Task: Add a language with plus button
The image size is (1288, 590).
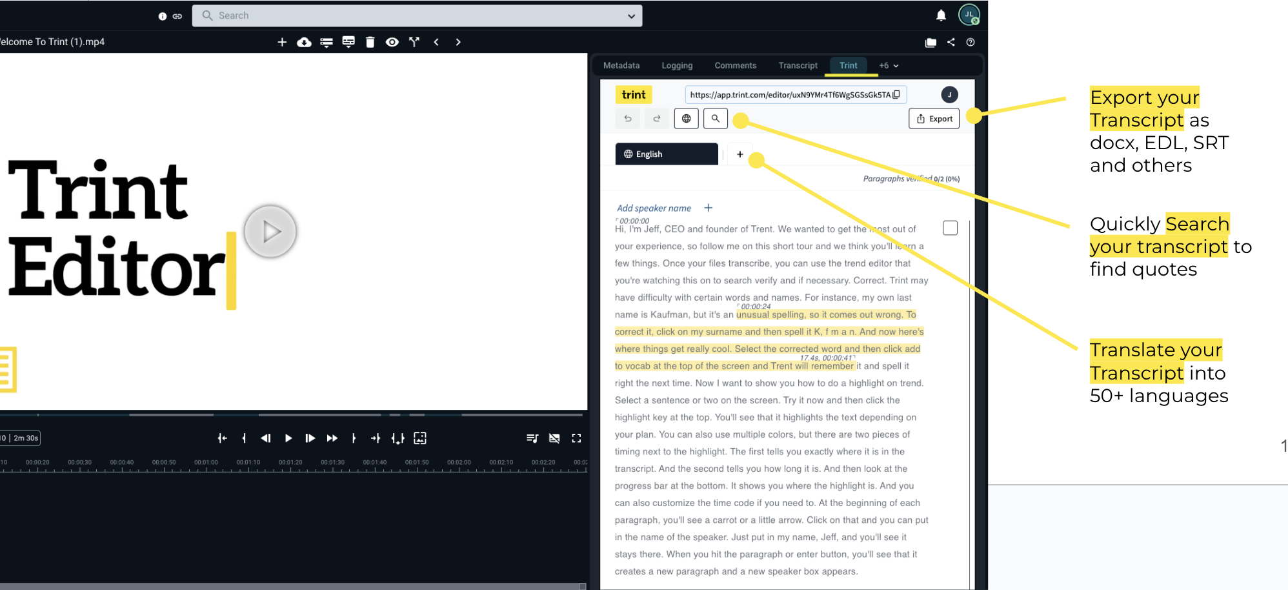Action: tap(740, 154)
